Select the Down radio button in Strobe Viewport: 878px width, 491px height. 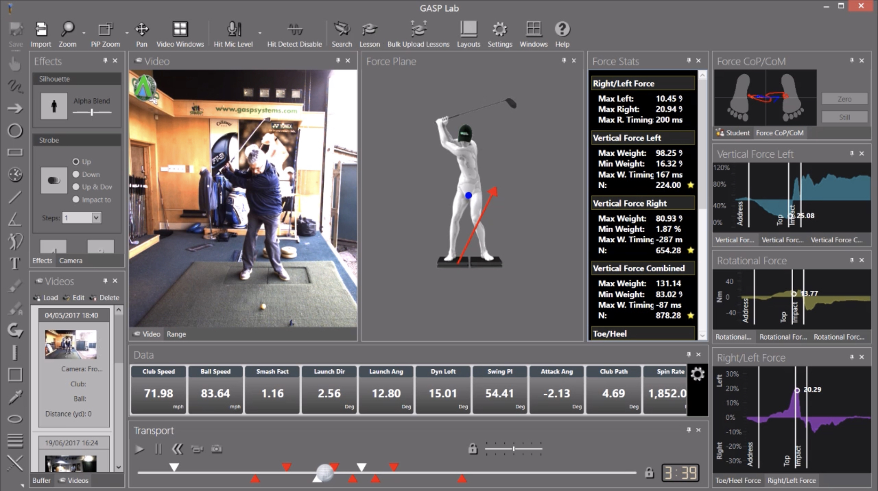75,174
